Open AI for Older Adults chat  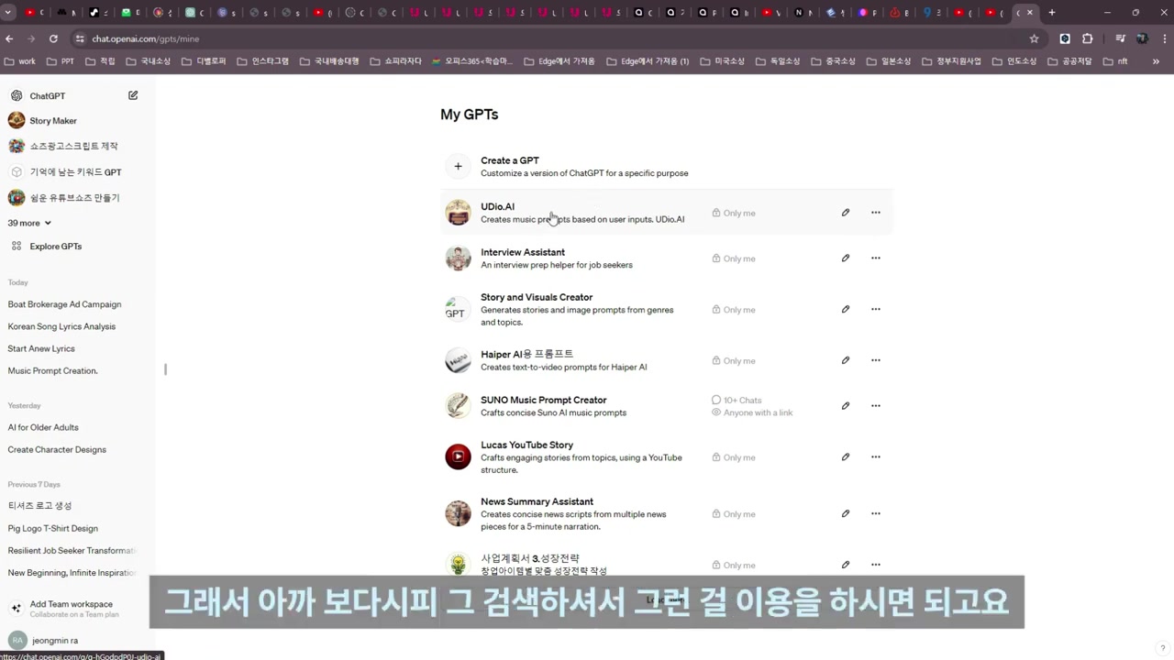[x=43, y=427]
